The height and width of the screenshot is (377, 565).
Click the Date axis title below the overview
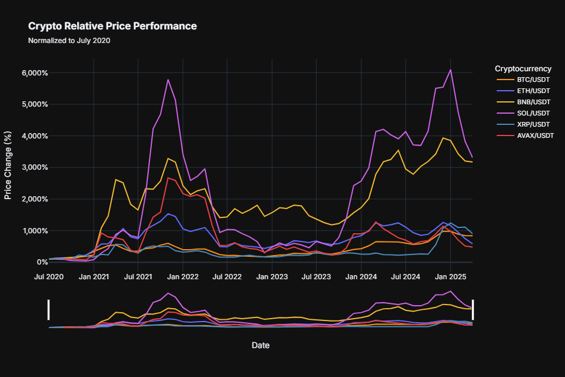[x=261, y=345]
